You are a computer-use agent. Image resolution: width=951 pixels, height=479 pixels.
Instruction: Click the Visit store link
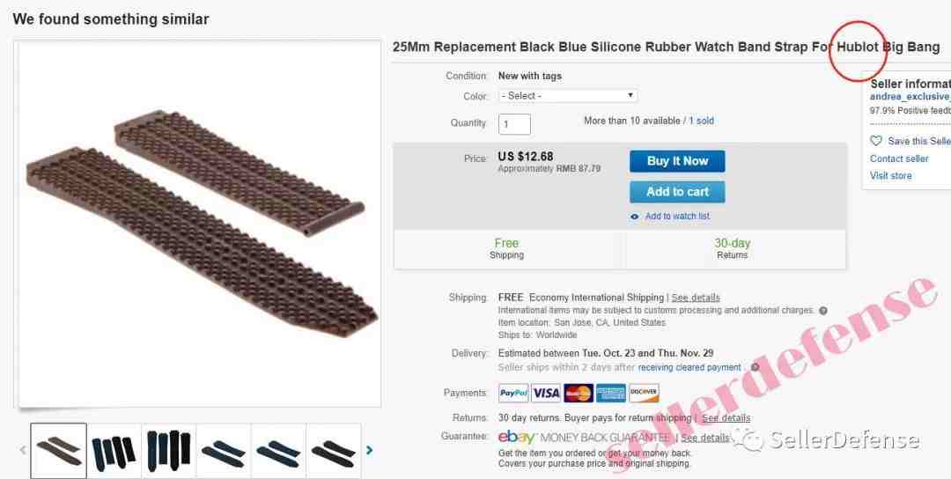point(890,176)
